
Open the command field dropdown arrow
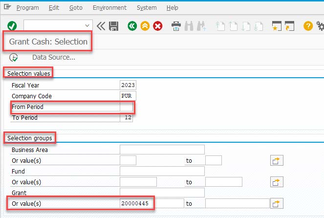tap(87, 25)
